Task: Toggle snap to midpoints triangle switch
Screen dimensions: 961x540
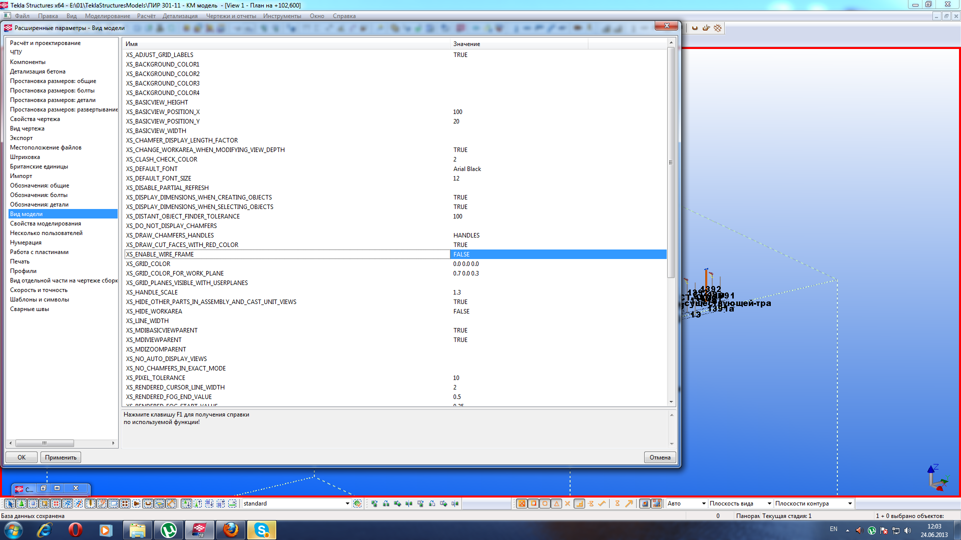Action: tap(557, 503)
